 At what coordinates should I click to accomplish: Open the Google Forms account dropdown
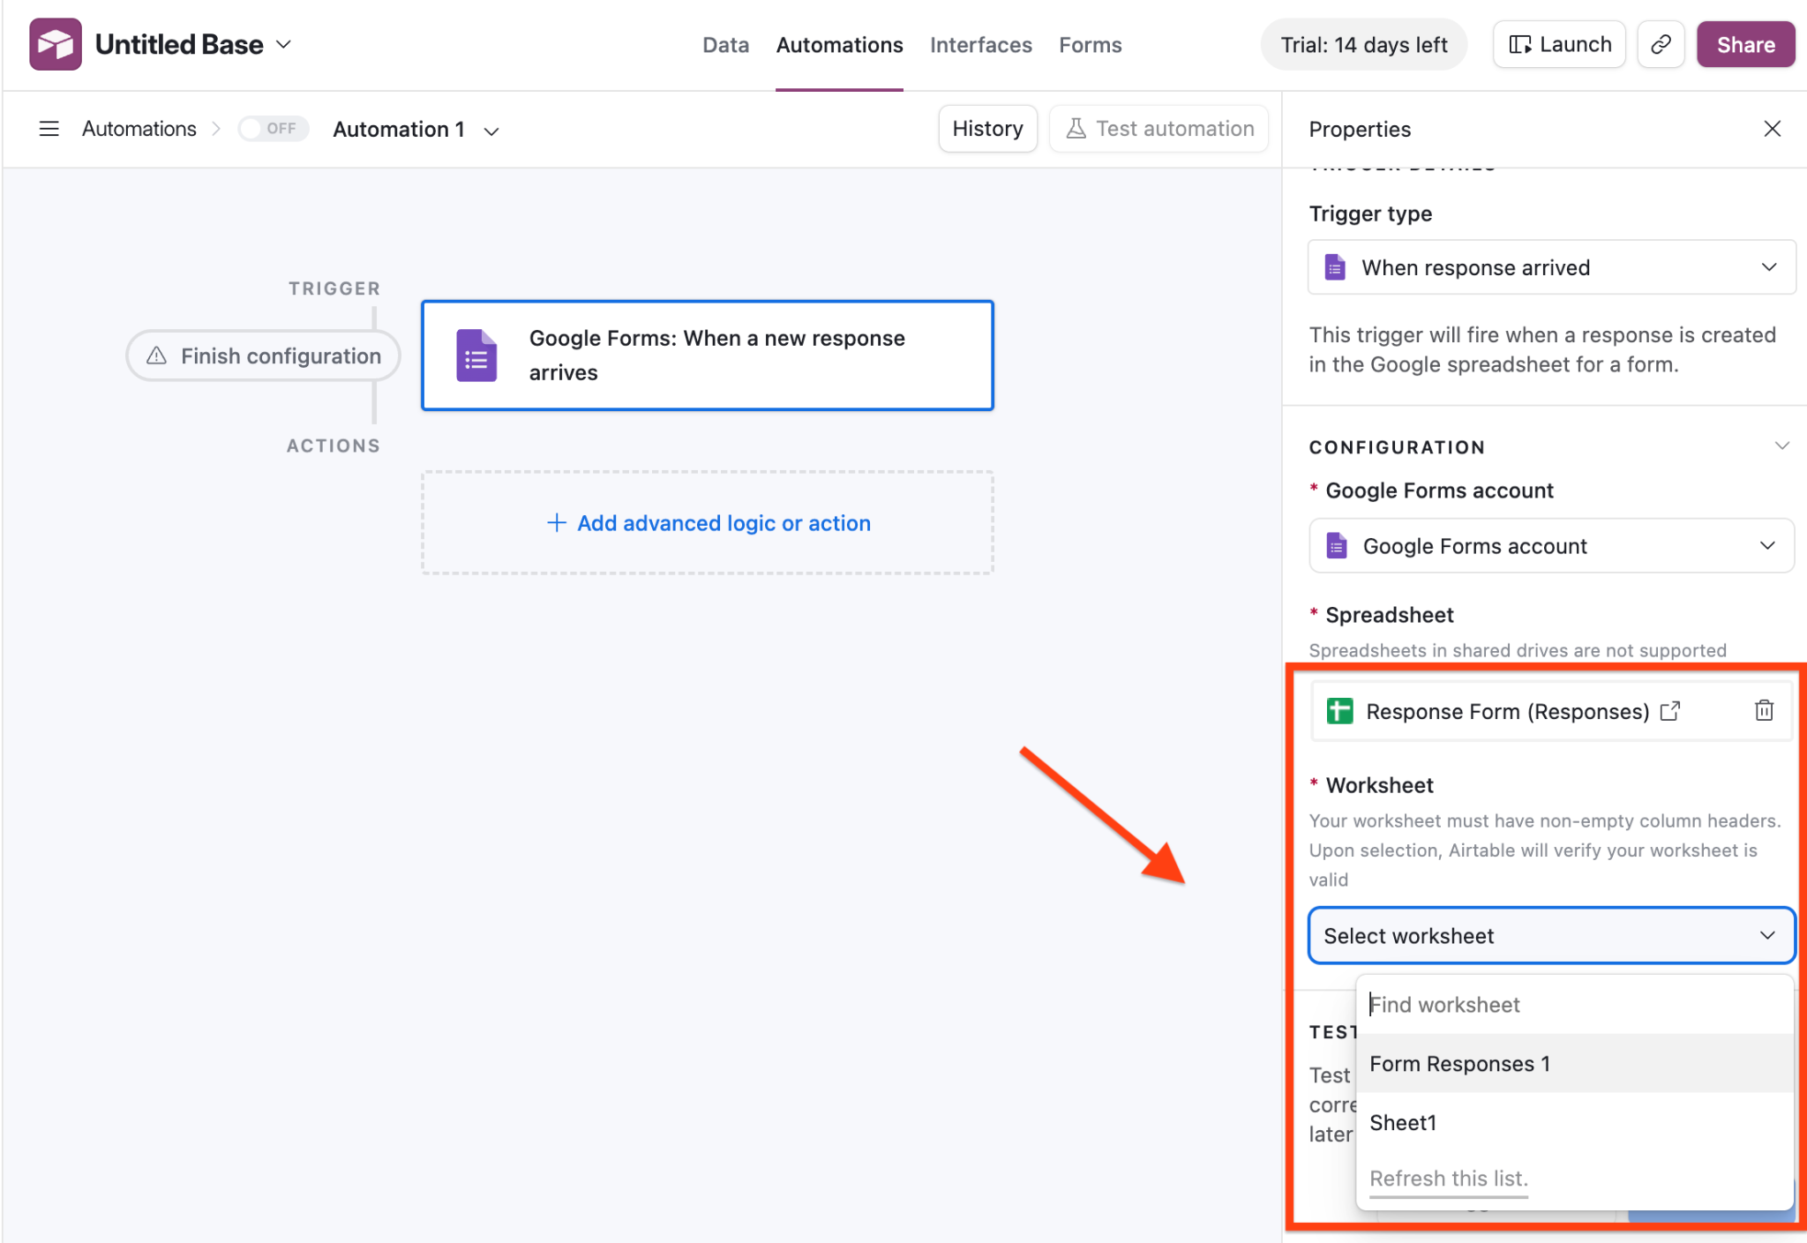[x=1550, y=545]
